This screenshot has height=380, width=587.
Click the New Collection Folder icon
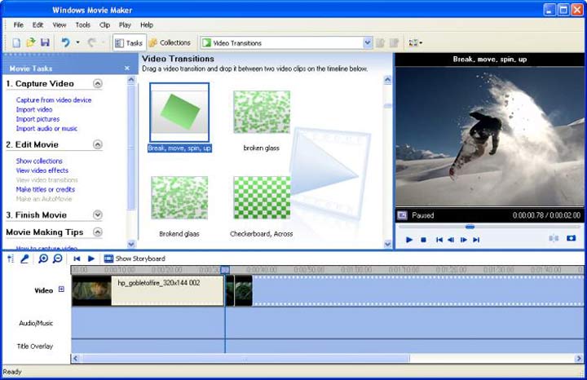click(394, 43)
